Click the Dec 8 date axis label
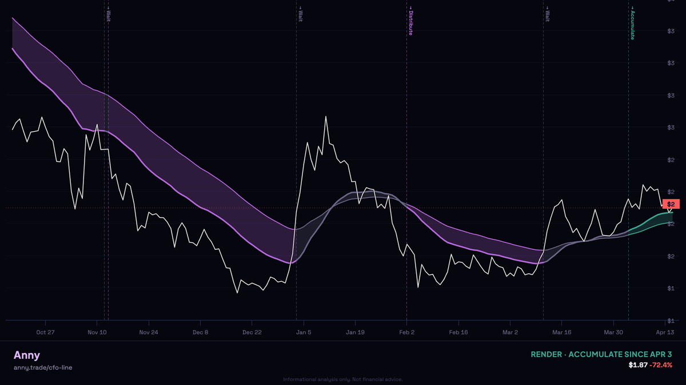The height and width of the screenshot is (385, 686). pyautogui.click(x=200, y=332)
